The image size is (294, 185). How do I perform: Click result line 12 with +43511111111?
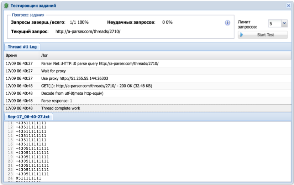31,127
